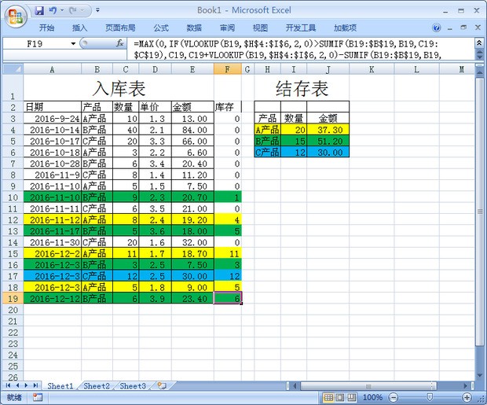Select cell F19 showing 6
This screenshot has width=487, height=405.
(227, 299)
